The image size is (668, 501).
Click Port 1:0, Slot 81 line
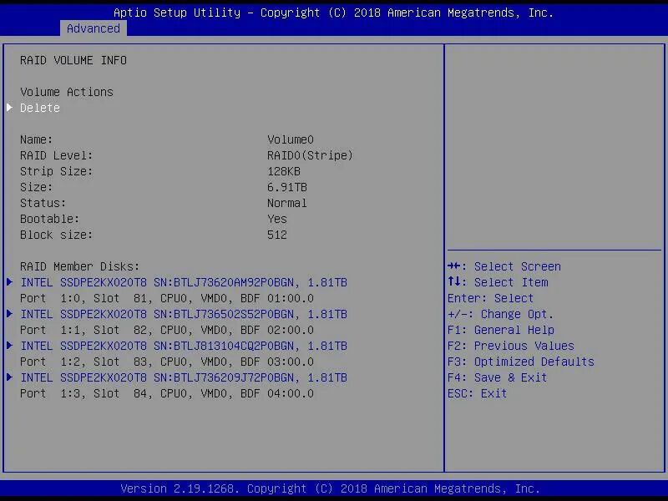pos(167,298)
